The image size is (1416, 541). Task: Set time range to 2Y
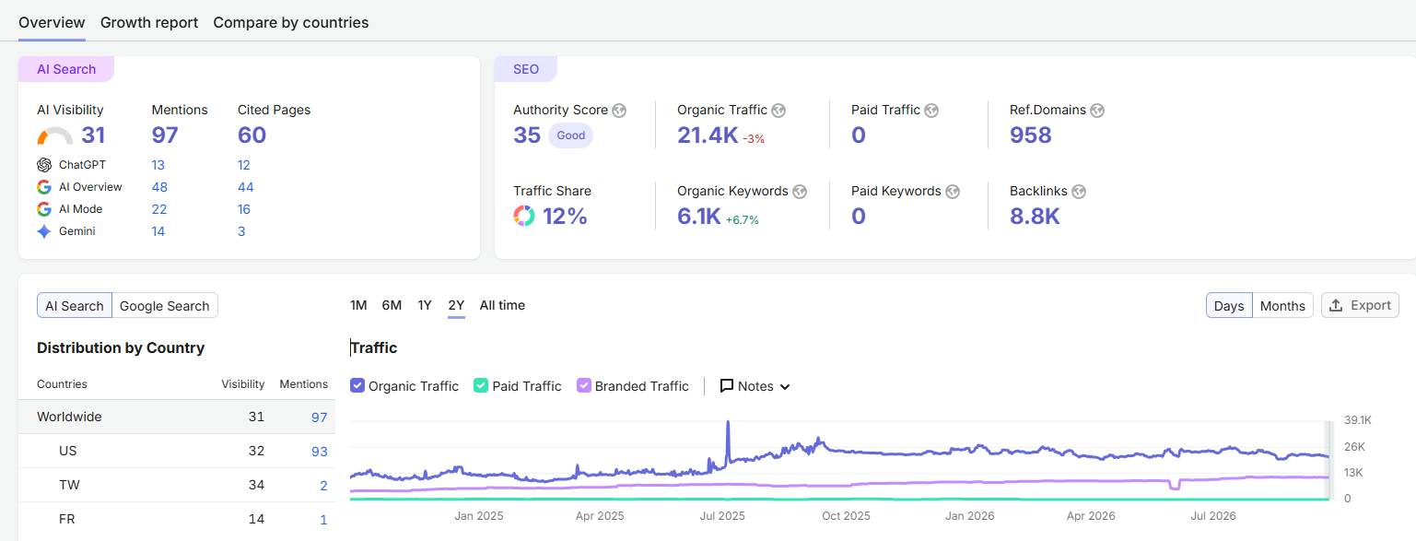point(456,305)
